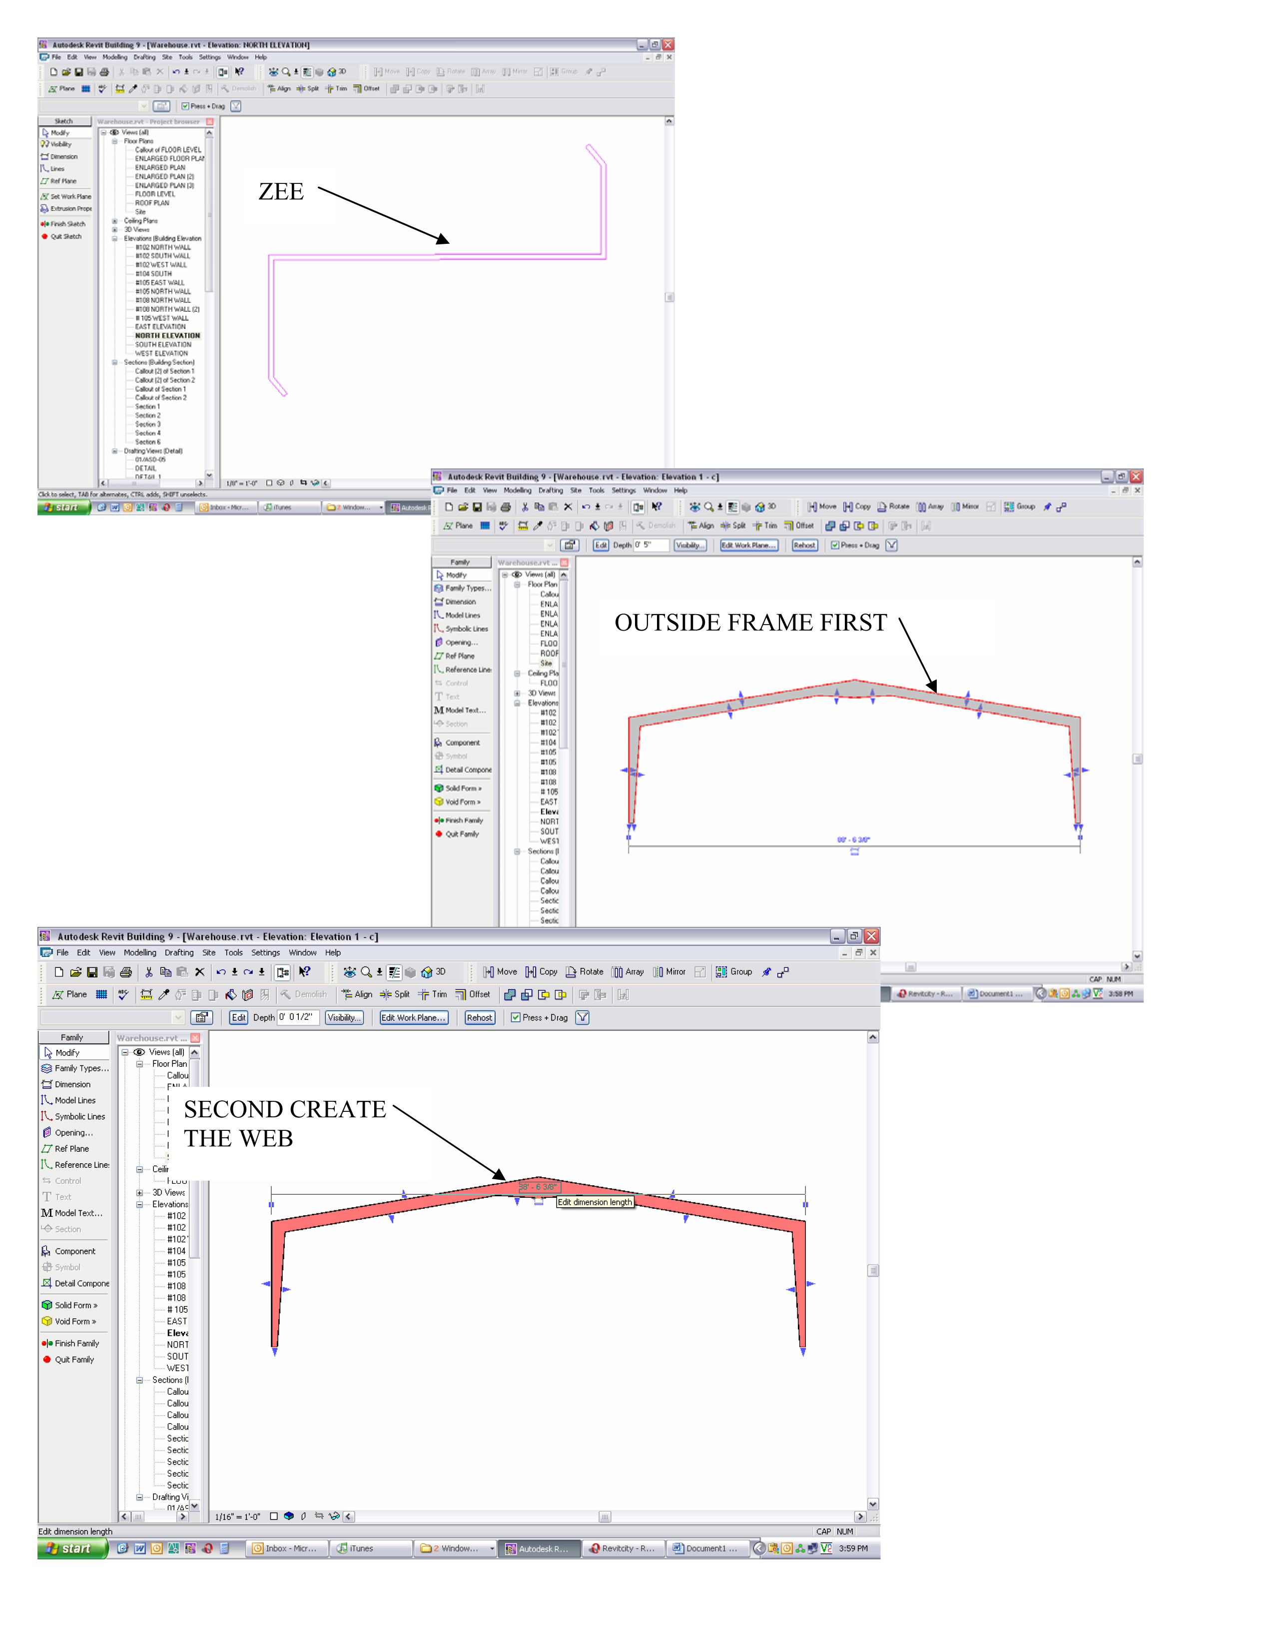The width and height of the screenshot is (1274, 1649).
Task: Select Symbolic Lines tool in bottom window
Action: 79,1116
